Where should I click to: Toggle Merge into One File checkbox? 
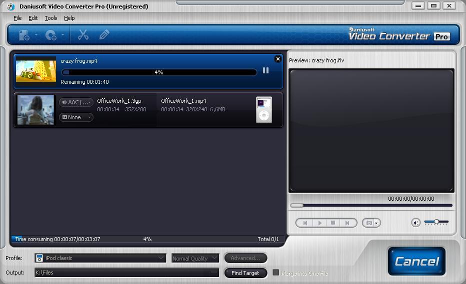[x=276, y=273]
